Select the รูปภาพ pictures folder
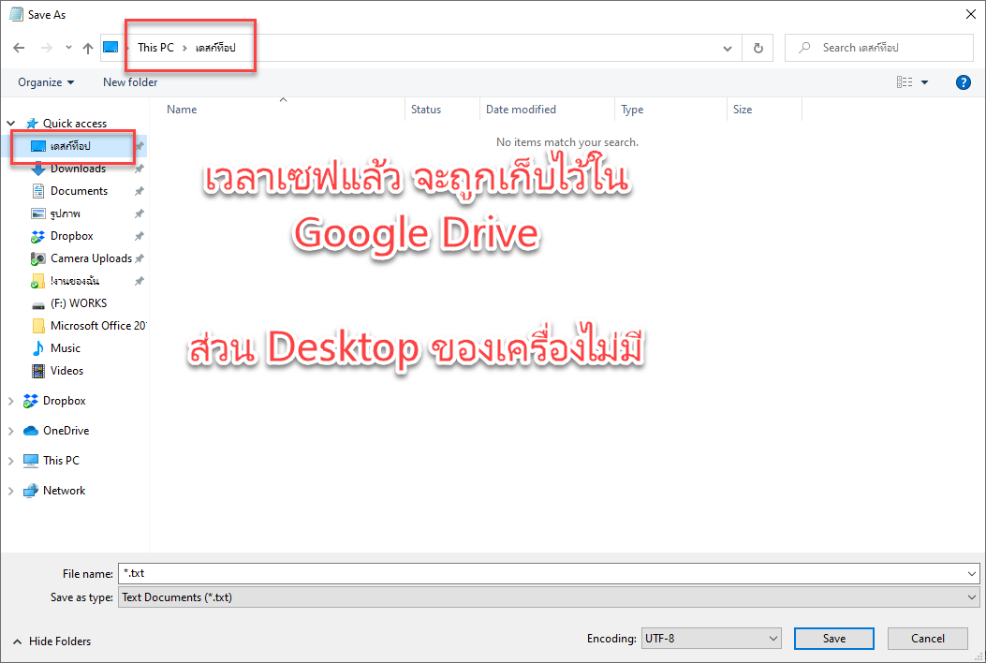Image resolution: width=986 pixels, height=663 pixels. click(65, 214)
